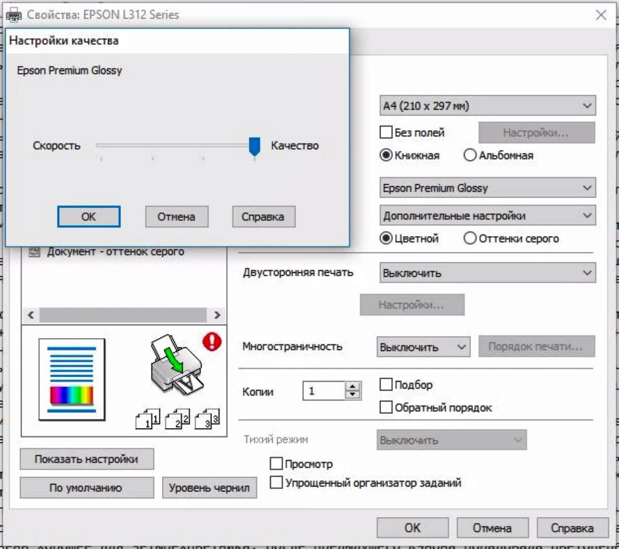This screenshot has height=549, width=619.
Task: Open the 'Двусторонняя печать' dropdown
Action: pyautogui.click(x=488, y=273)
